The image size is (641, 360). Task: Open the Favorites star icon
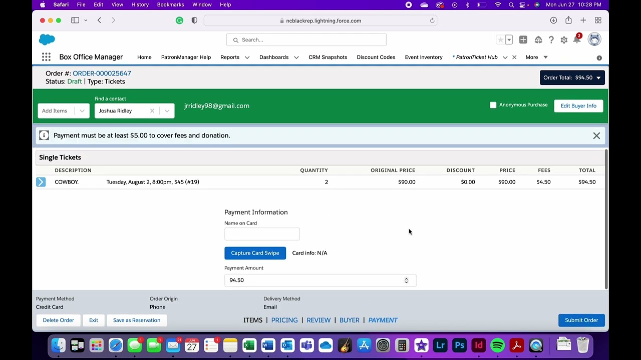tap(500, 40)
